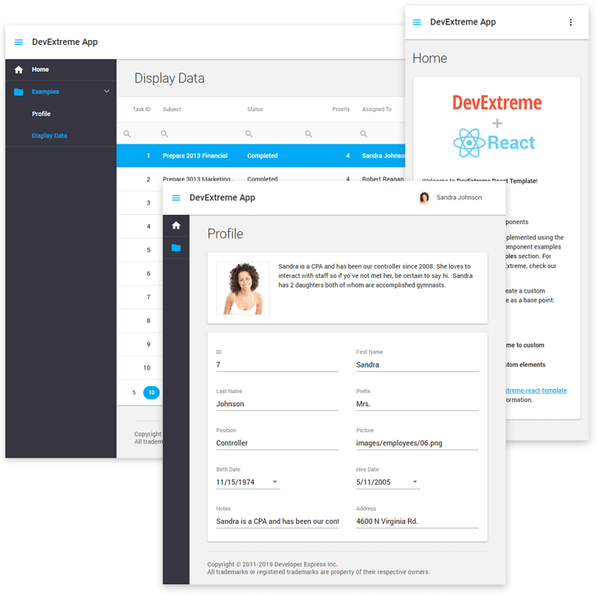Select Home in the sidebar menu

click(x=61, y=69)
